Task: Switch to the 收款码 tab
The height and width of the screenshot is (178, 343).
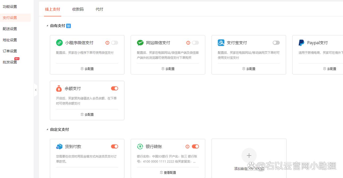Action: click(78, 9)
